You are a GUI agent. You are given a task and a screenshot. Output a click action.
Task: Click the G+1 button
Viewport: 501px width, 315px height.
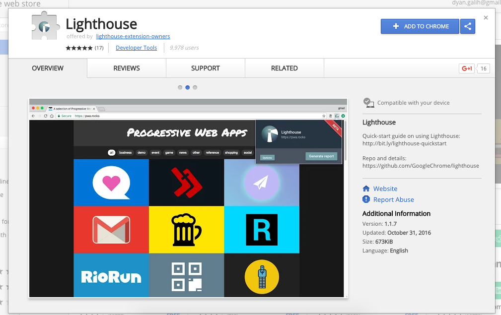(467, 68)
